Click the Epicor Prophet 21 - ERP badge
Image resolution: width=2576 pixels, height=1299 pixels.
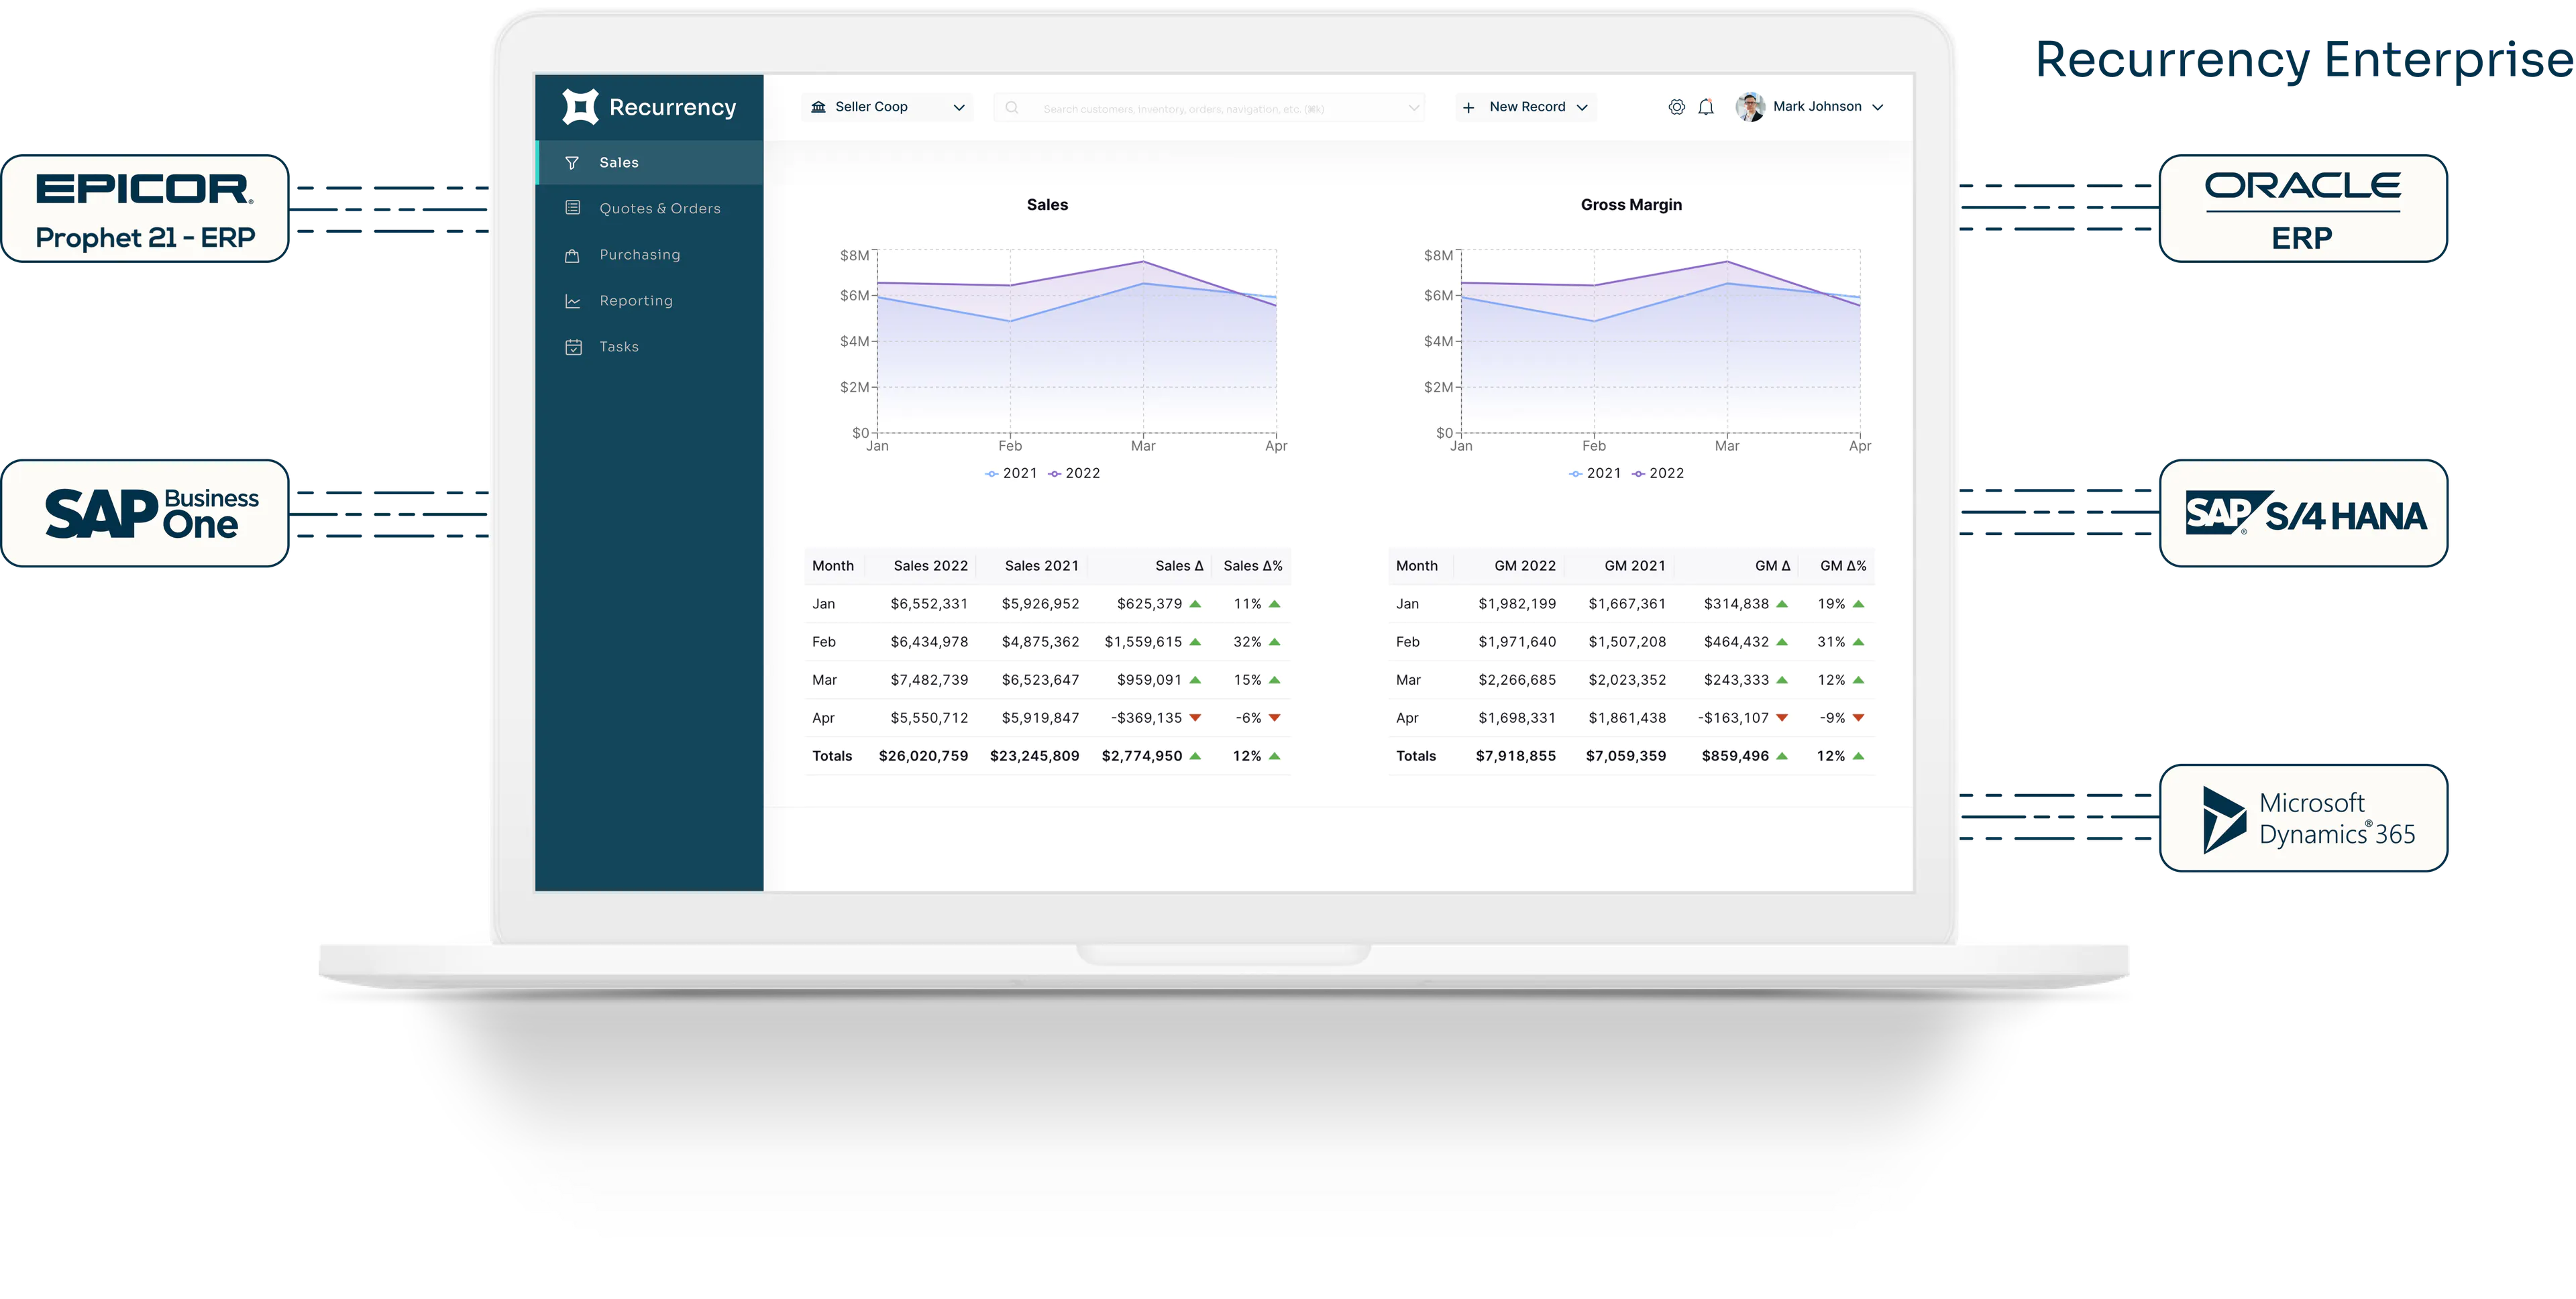(145, 209)
